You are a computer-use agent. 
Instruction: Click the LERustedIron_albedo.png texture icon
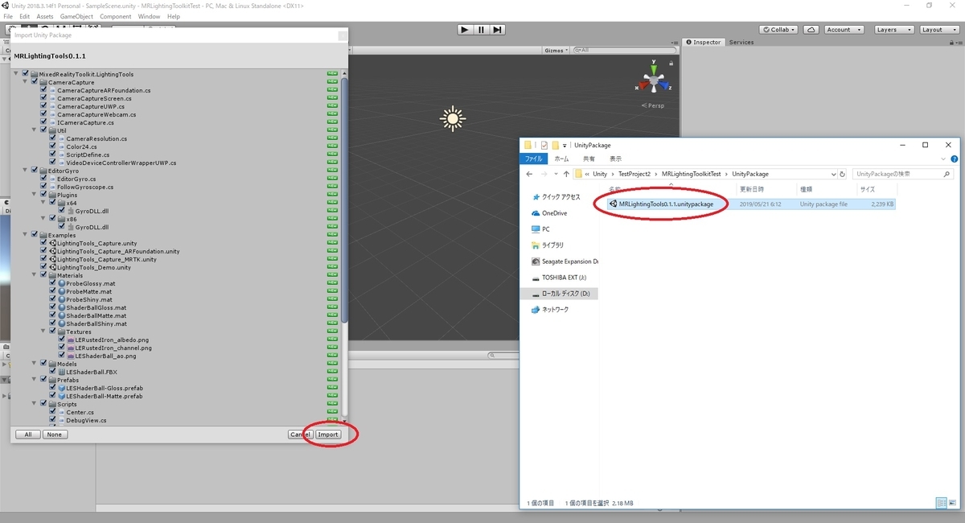pos(70,340)
